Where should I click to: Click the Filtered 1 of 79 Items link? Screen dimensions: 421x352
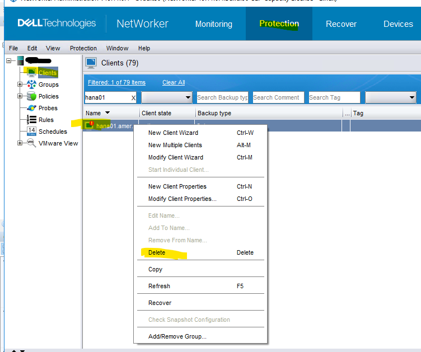116,82
